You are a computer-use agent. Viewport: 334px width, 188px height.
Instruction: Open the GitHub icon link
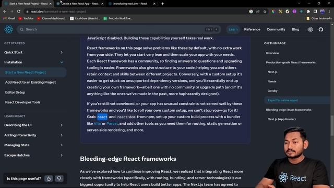point(321,29)
